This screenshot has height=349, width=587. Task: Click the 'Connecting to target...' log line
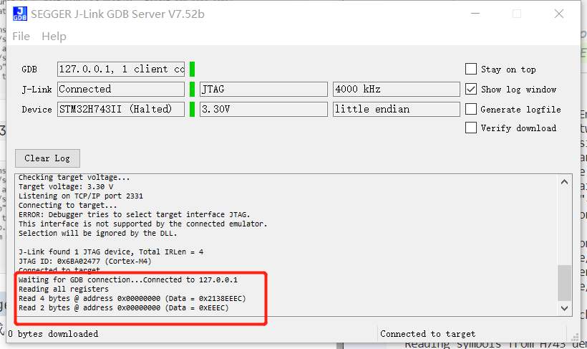click(x=68, y=206)
